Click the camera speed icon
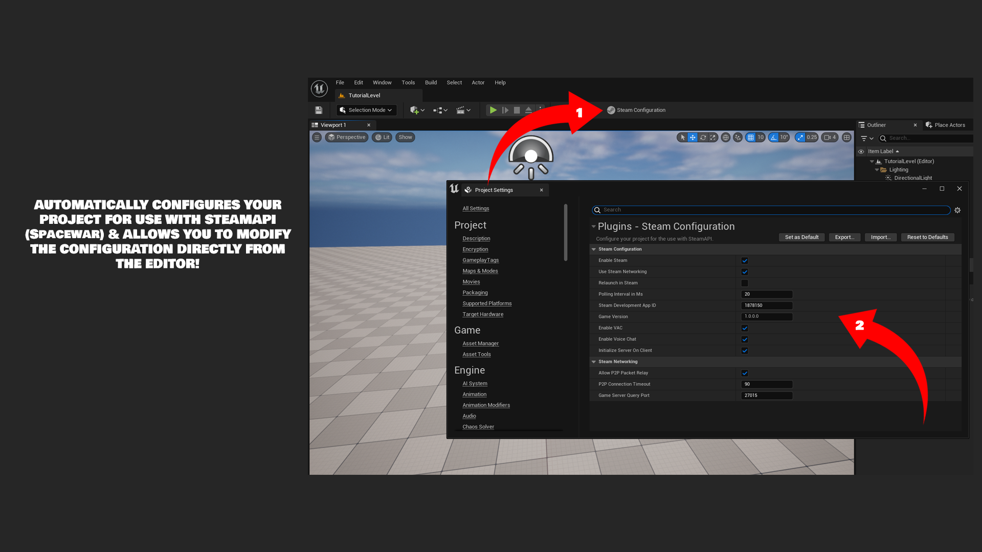 coord(827,137)
